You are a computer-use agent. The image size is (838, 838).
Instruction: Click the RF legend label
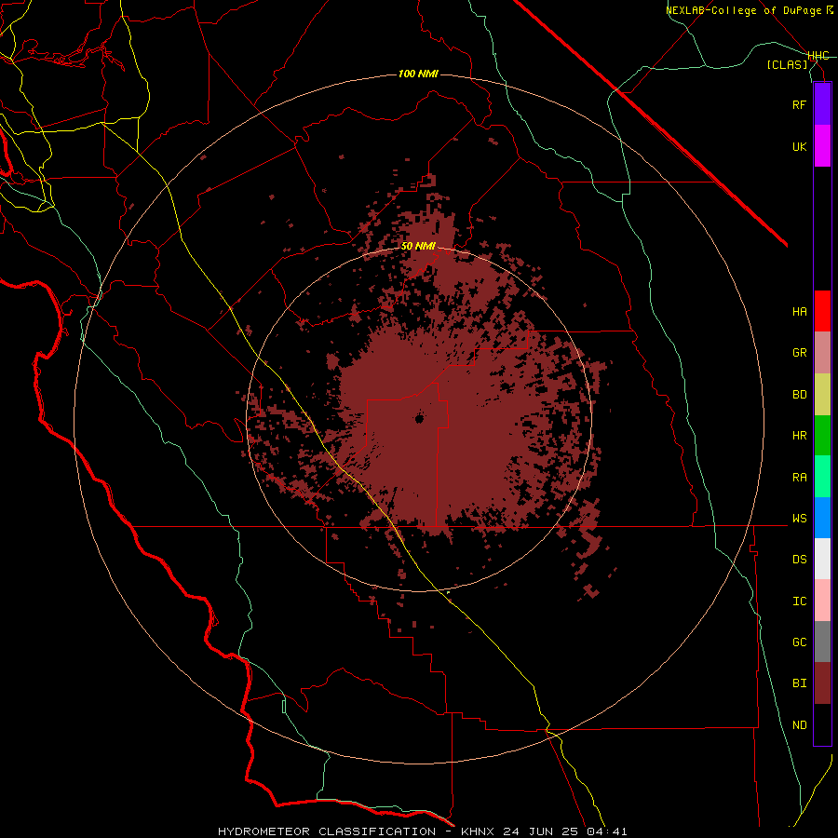click(x=799, y=104)
